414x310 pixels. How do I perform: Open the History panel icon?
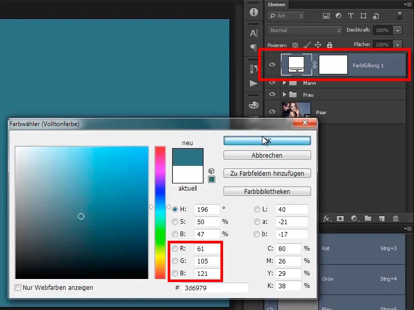(254, 69)
